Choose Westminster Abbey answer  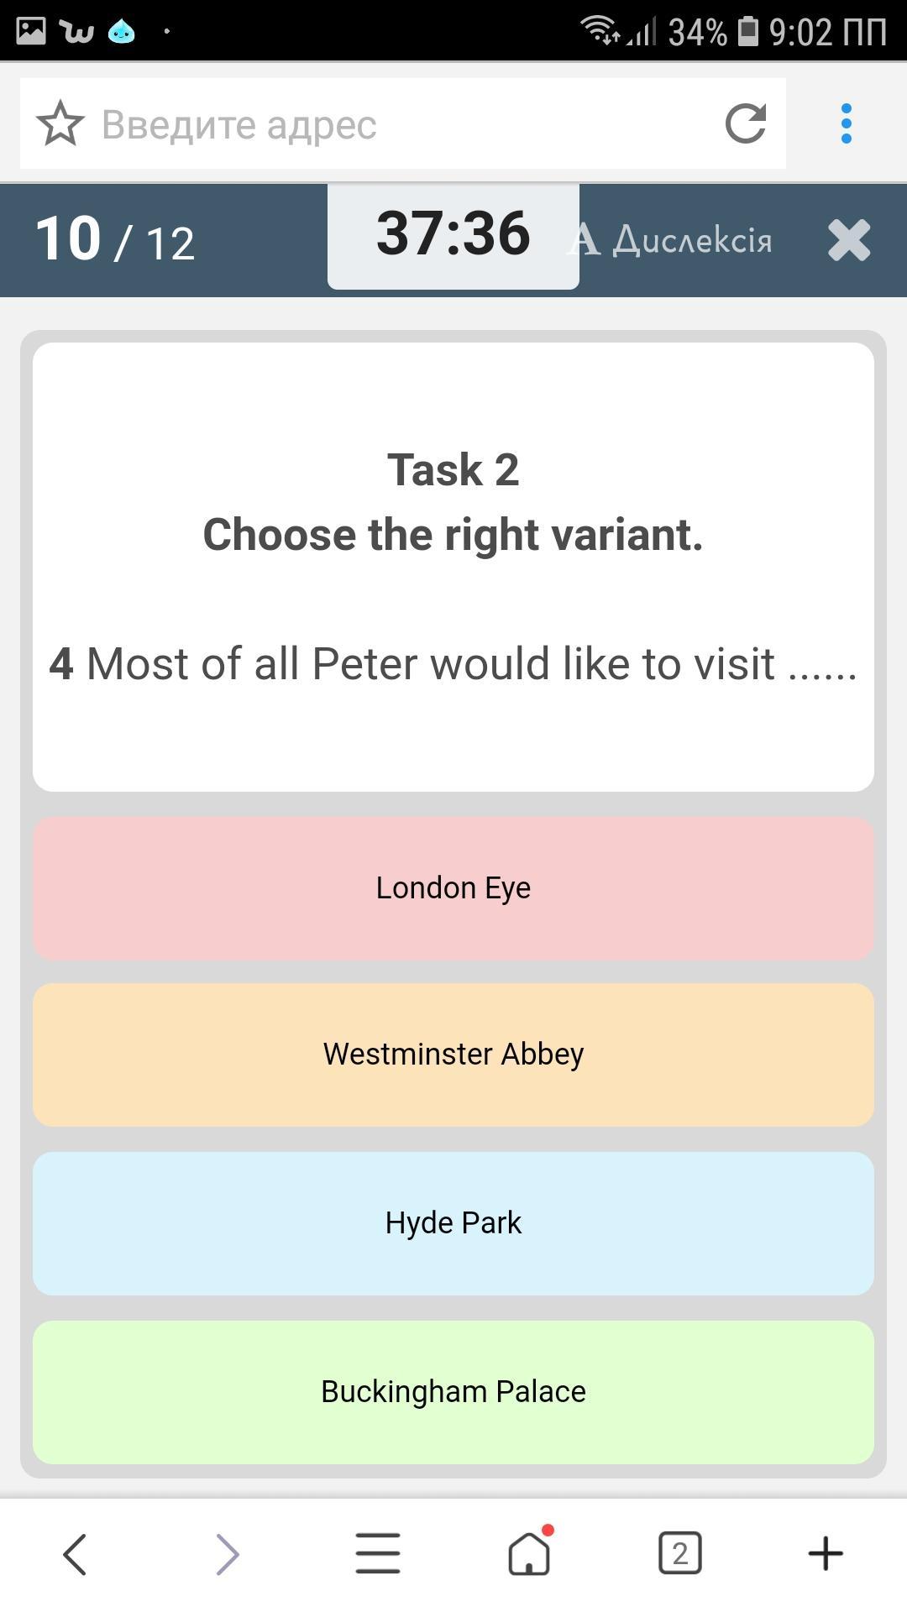click(x=453, y=1055)
